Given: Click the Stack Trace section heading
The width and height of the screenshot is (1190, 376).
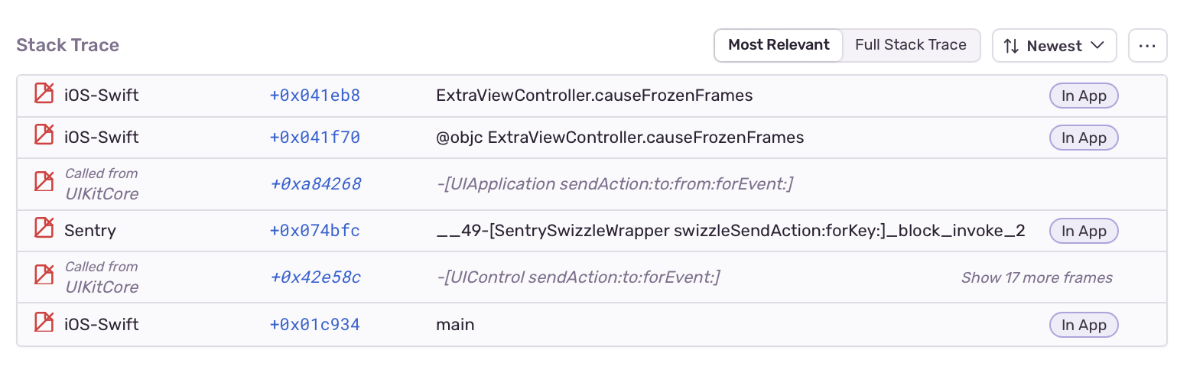Looking at the screenshot, I should (67, 45).
